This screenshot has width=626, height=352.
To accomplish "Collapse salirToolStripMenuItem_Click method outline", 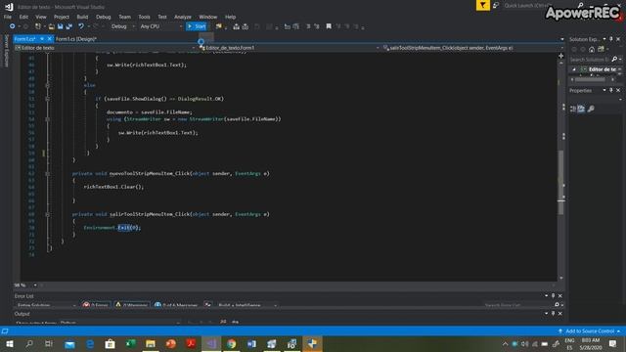I will [x=48, y=214].
